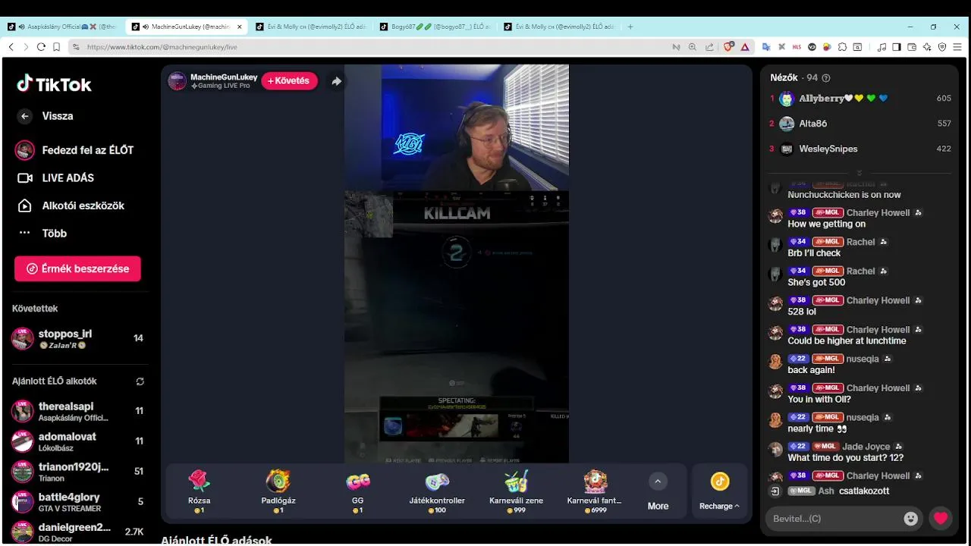
Task: Open the HLS extension icon
Action: coord(797,47)
